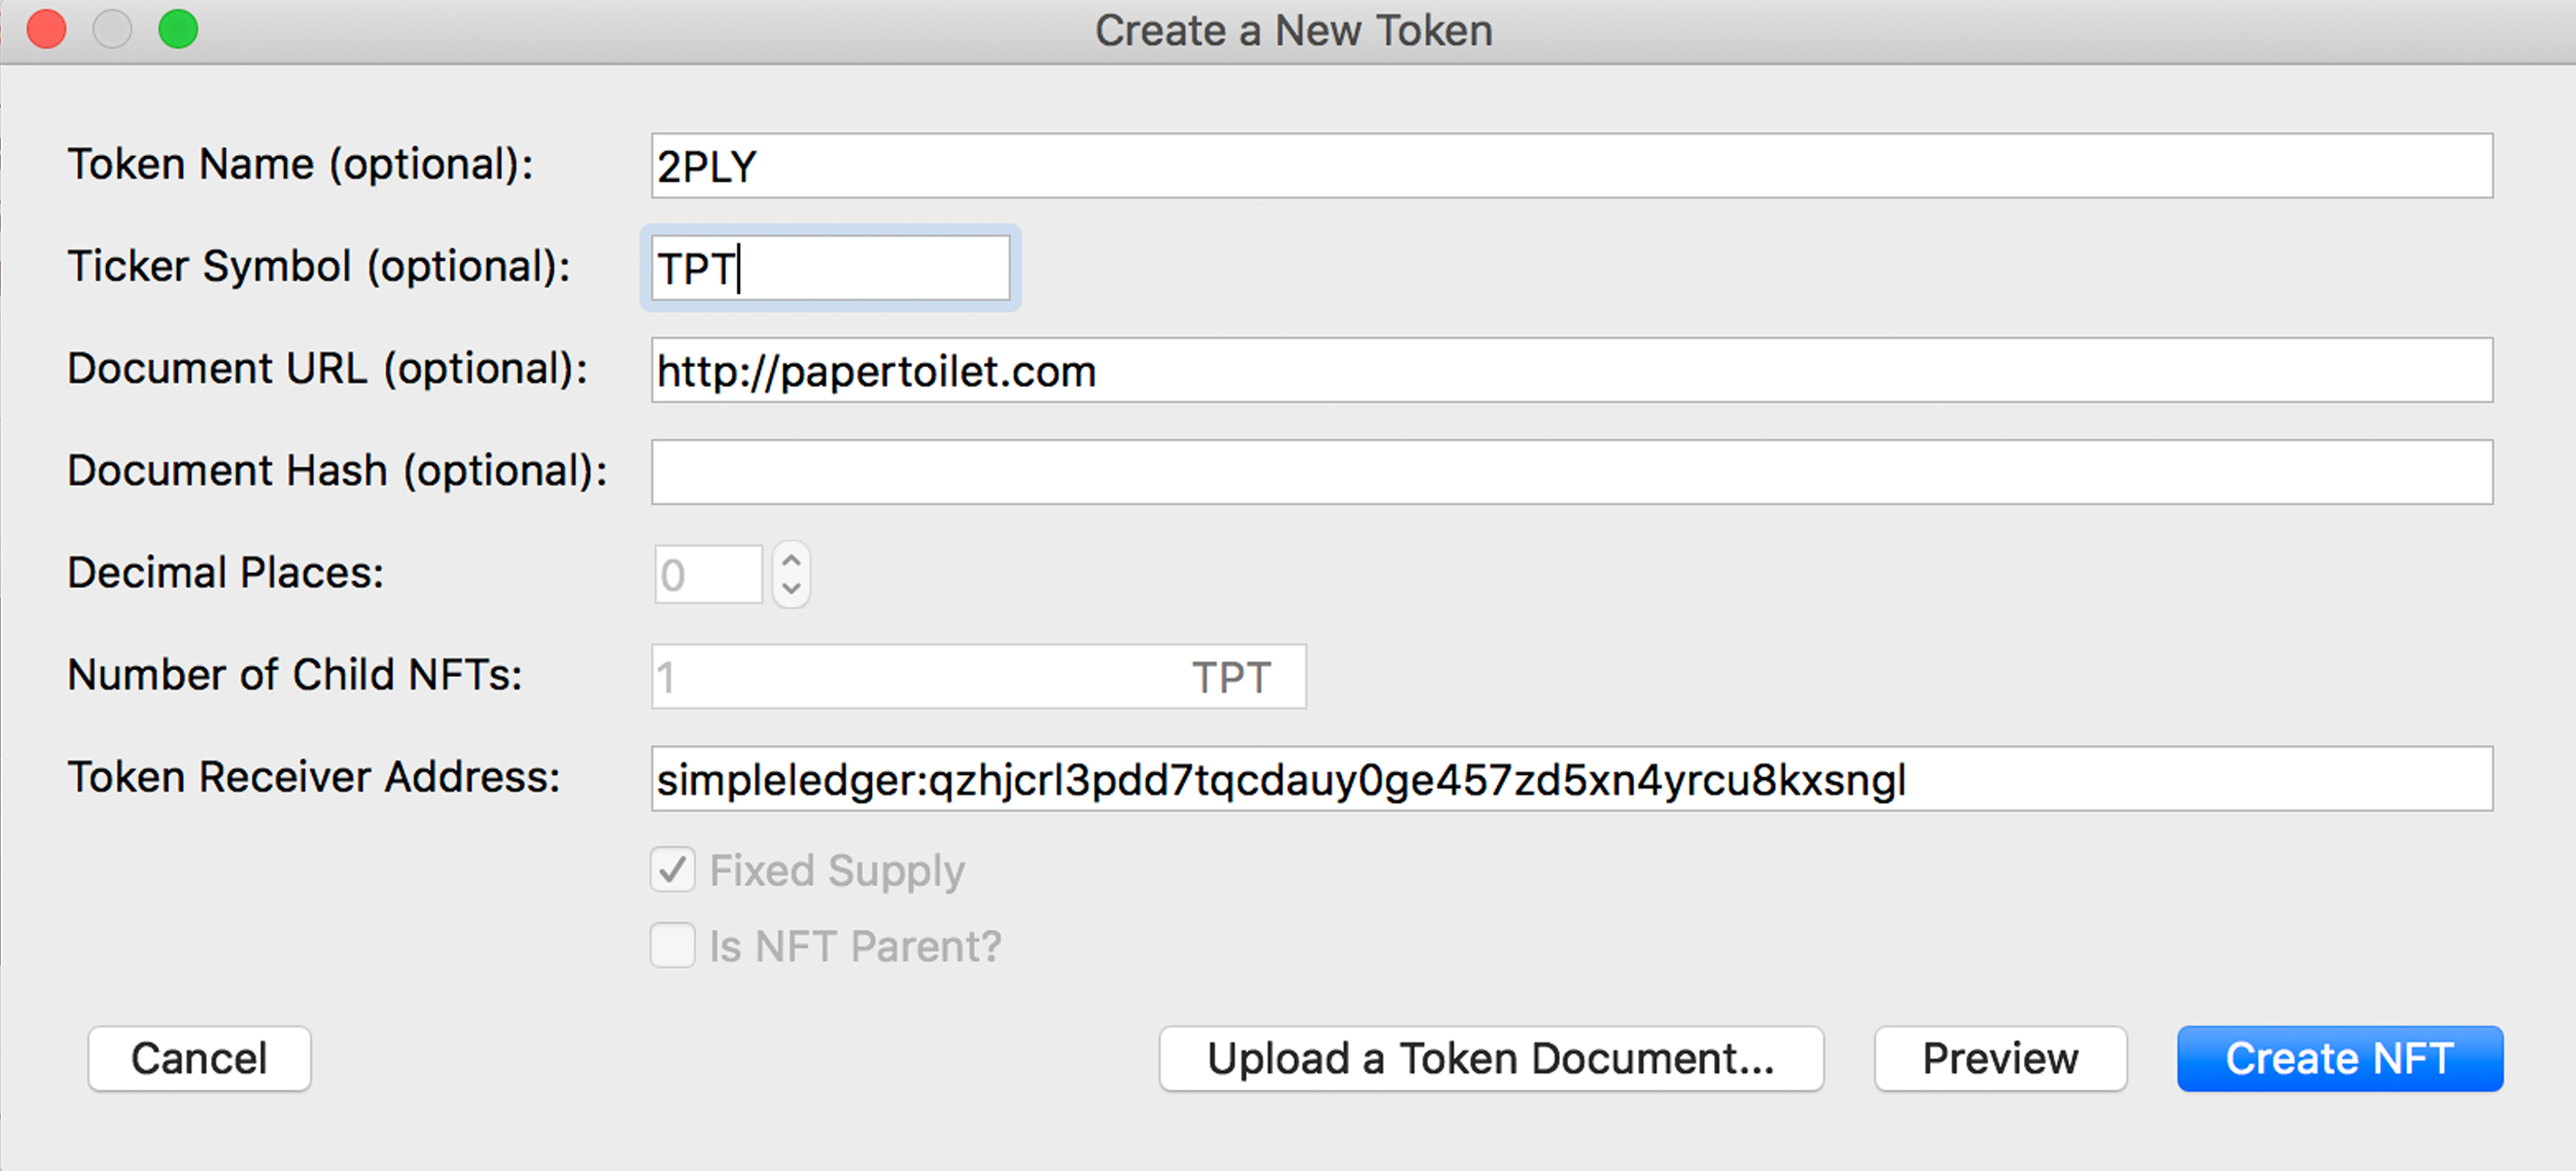This screenshot has height=1171, width=2576.
Task: Click the Document URL text field
Action: pyautogui.click(x=1570, y=371)
